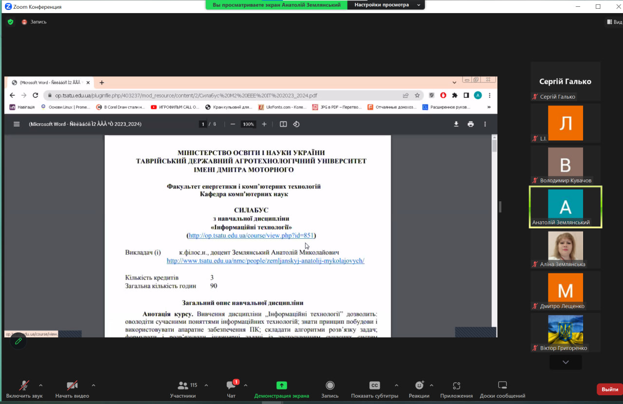Unmute microphone with Включить звук
The height and width of the screenshot is (404, 623).
point(24,389)
